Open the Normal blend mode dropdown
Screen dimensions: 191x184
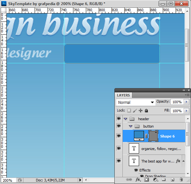coord(136,102)
